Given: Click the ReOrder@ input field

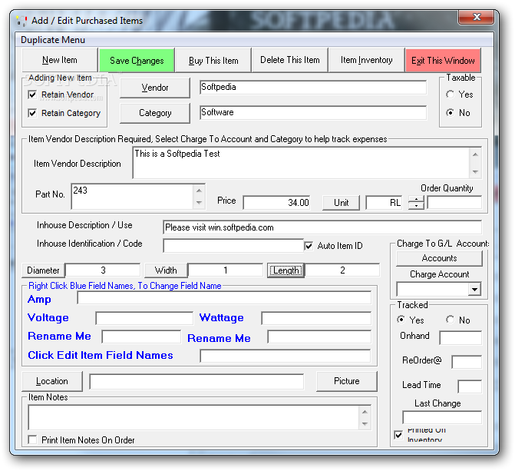Looking at the screenshot, I should tap(467, 362).
